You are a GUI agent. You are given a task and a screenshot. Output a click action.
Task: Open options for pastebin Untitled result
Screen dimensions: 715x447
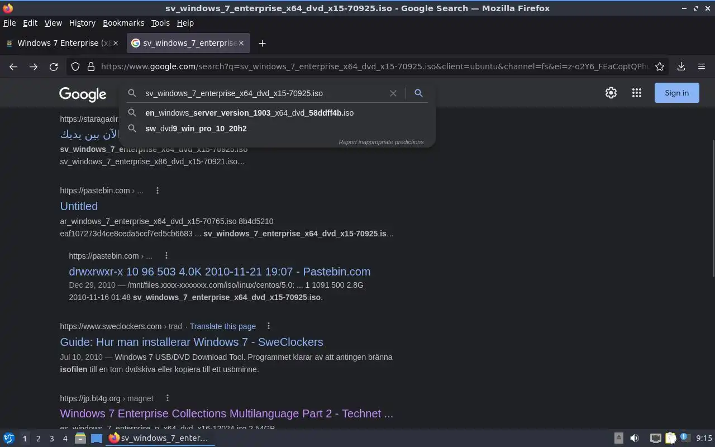158,191
